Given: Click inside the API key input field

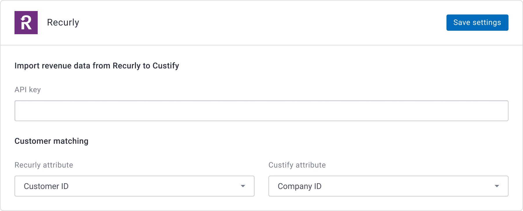Looking at the screenshot, I should 261,110.
